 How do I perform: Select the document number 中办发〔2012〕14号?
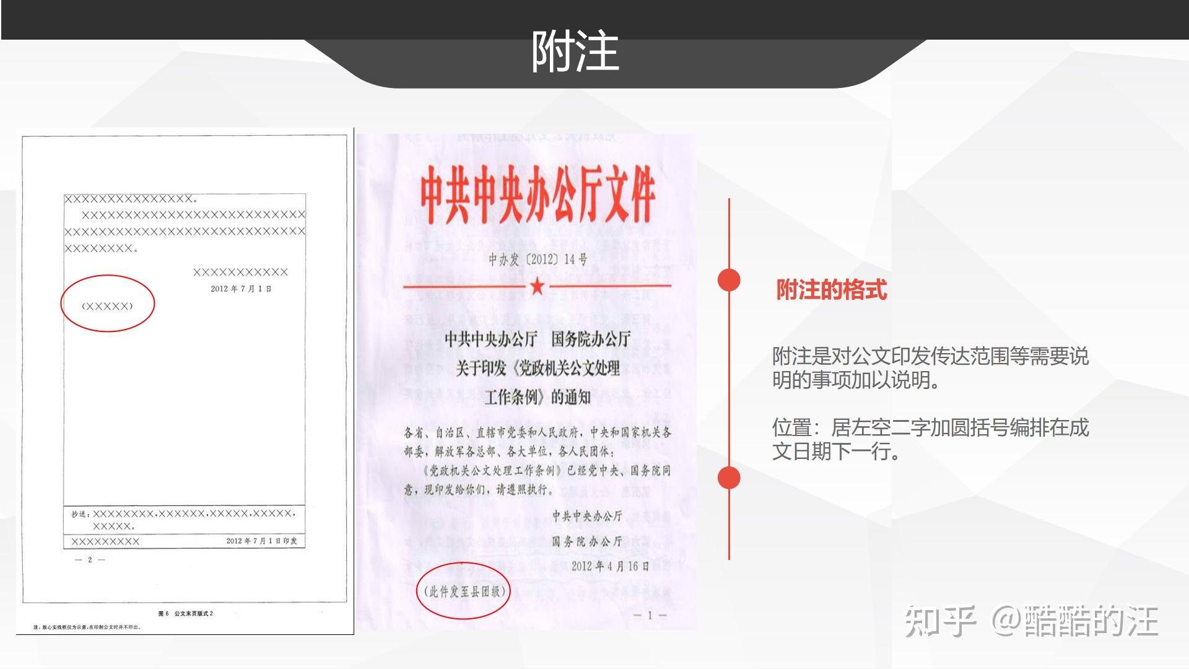(538, 259)
